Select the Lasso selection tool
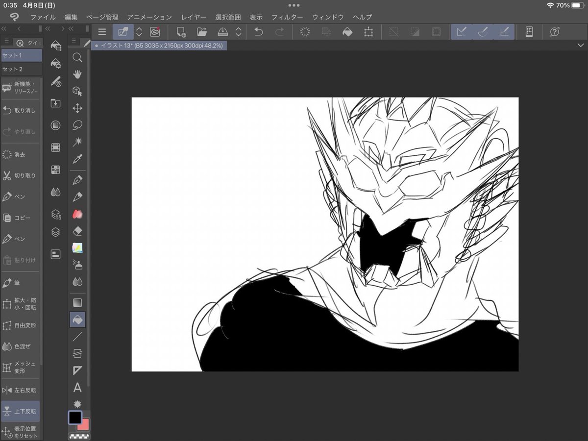Screen dimensions: 588x441 pyautogui.click(x=77, y=125)
